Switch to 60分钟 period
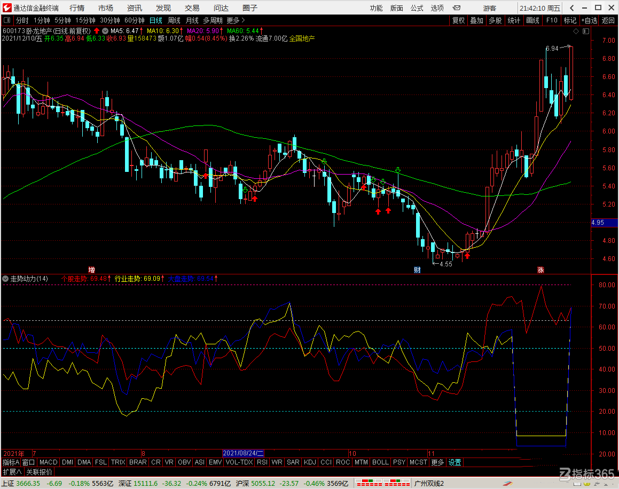The image size is (619, 489). click(135, 20)
